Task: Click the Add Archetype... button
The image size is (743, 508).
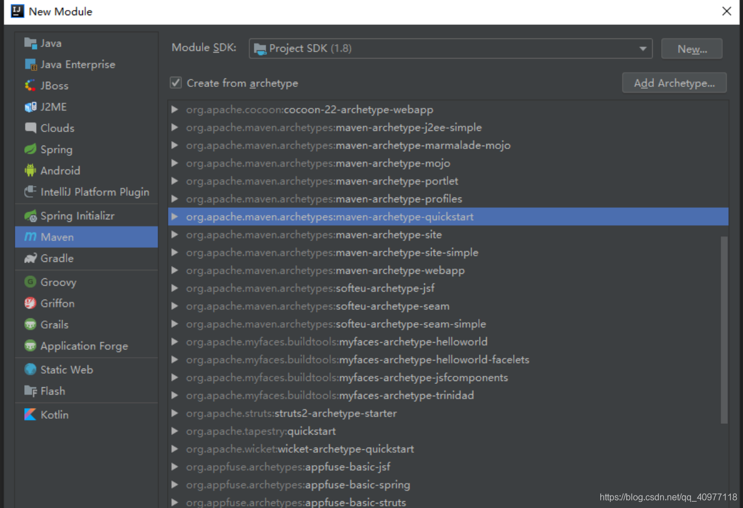Action: coord(674,83)
